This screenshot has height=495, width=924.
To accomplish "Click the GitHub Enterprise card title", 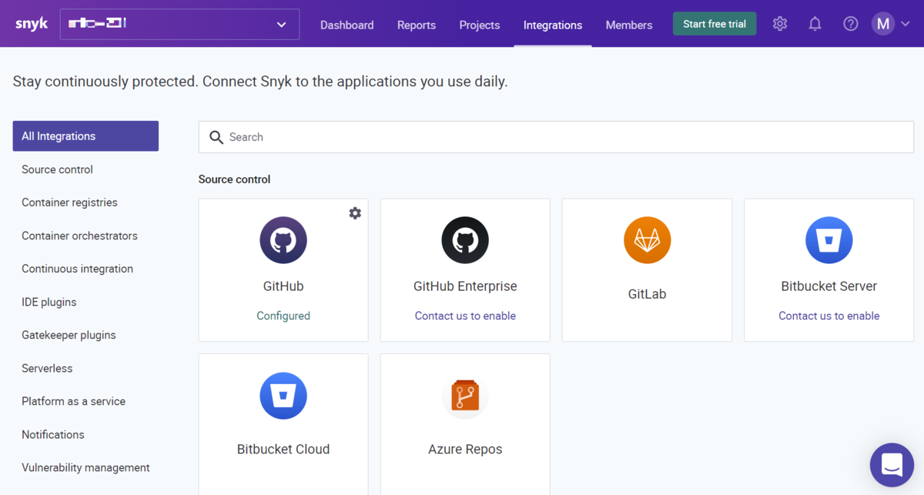I will [x=465, y=286].
